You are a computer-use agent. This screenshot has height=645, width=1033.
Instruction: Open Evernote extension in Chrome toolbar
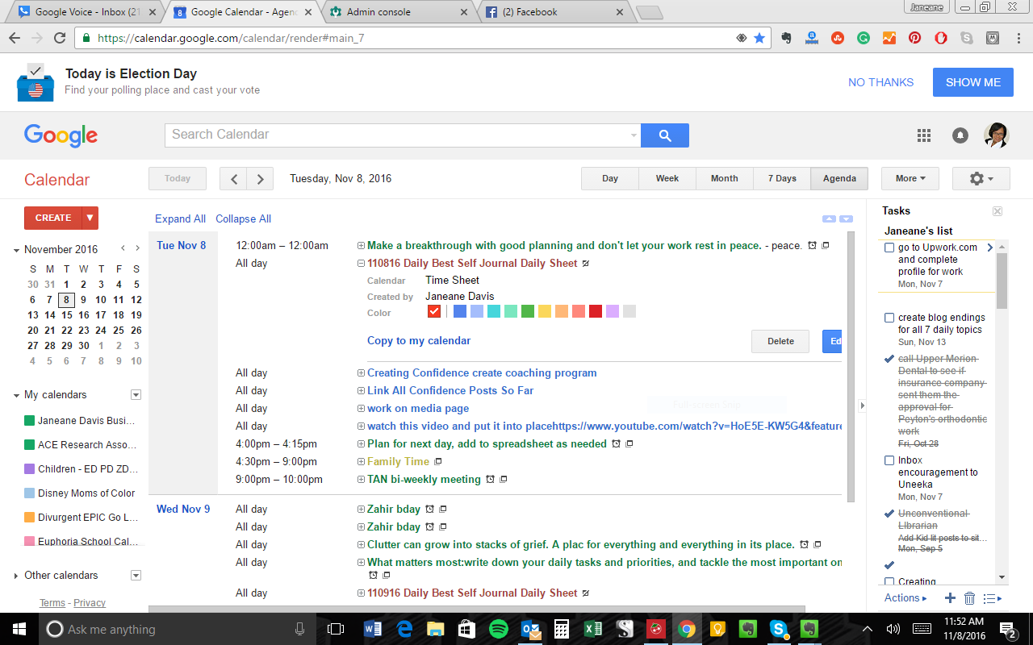787,38
